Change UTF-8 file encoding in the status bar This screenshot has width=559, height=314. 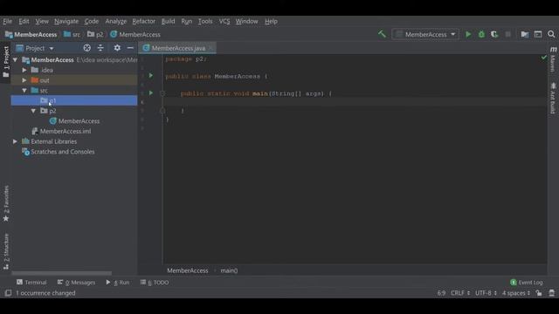[x=486, y=293]
